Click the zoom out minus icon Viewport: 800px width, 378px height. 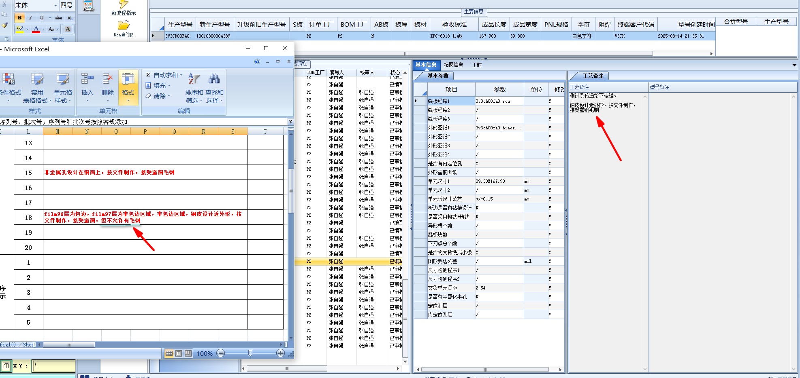coord(221,353)
